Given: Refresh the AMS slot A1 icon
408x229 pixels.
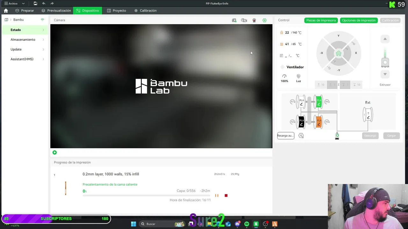Looking at the screenshot, I should coord(292,102).
